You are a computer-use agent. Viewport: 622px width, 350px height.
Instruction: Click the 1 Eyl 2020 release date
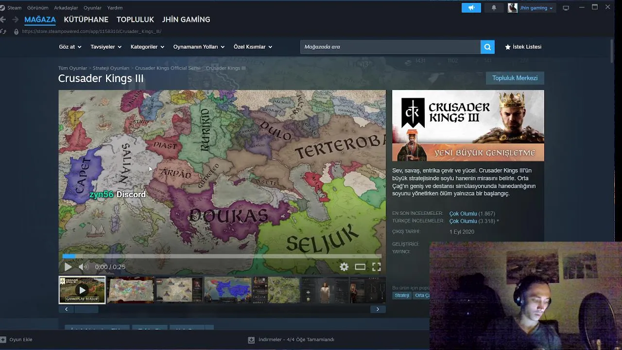point(462,232)
